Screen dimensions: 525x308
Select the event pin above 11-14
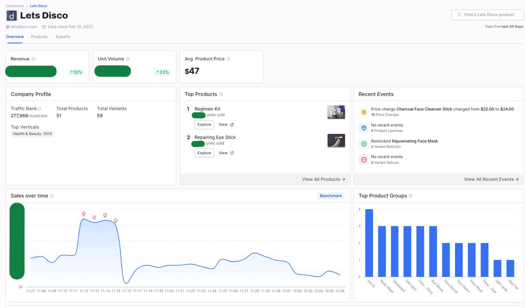pos(105,215)
